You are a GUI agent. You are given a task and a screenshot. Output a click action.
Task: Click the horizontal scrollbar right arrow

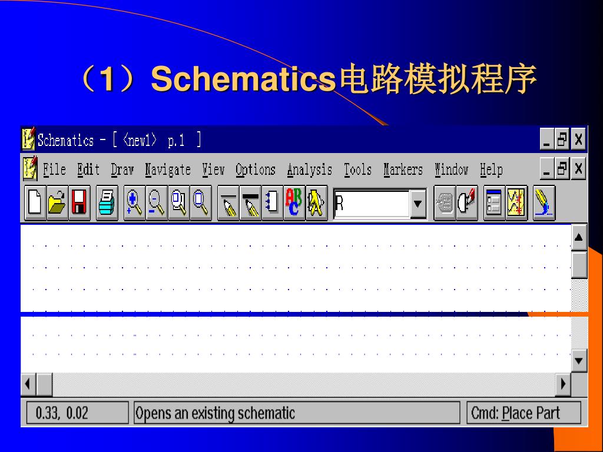click(564, 384)
